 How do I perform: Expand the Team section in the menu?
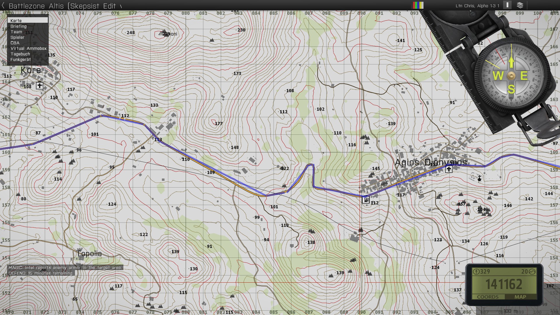click(16, 32)
